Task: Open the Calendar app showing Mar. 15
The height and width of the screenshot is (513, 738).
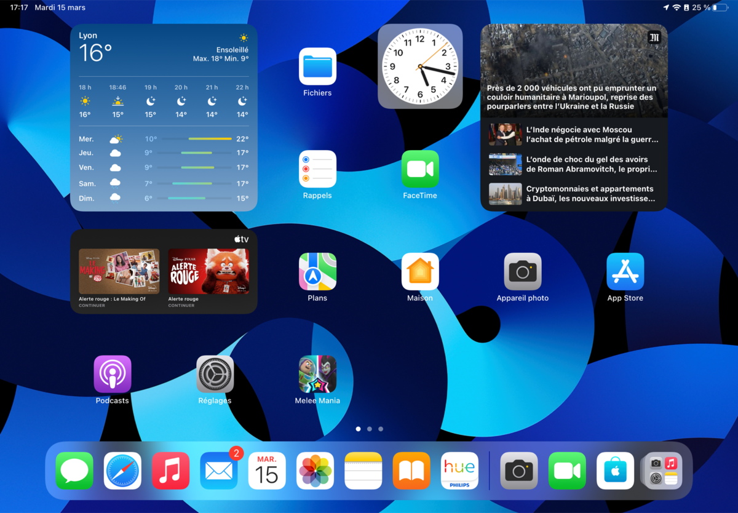Action: click(267, 471)
